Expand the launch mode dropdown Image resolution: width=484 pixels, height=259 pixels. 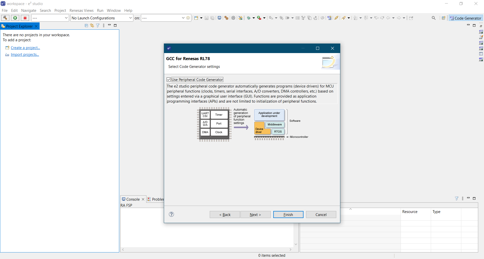pyautogui.click(x=50, y=18)
